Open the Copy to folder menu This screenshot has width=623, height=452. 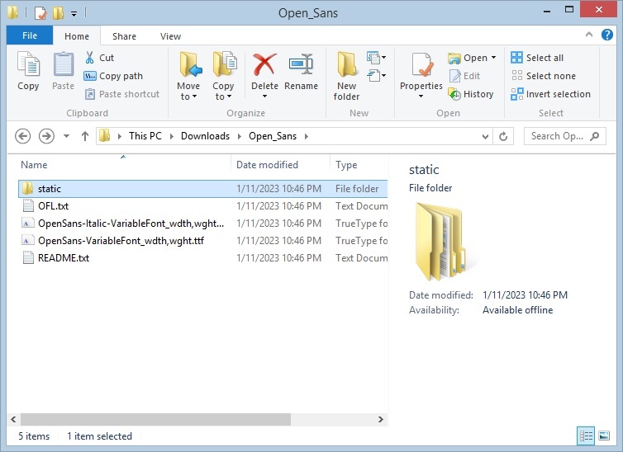coord(223,76)
